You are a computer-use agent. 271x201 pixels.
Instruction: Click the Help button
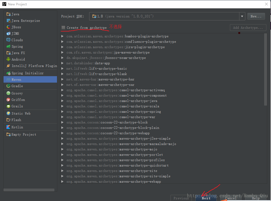coord(256,198)
